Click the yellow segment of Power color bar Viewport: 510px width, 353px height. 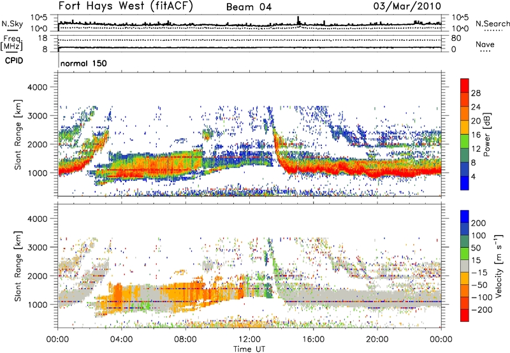click(x=465, y=127)
